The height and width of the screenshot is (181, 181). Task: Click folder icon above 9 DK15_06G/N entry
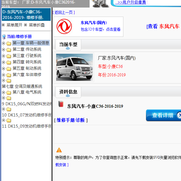[9, 98]
